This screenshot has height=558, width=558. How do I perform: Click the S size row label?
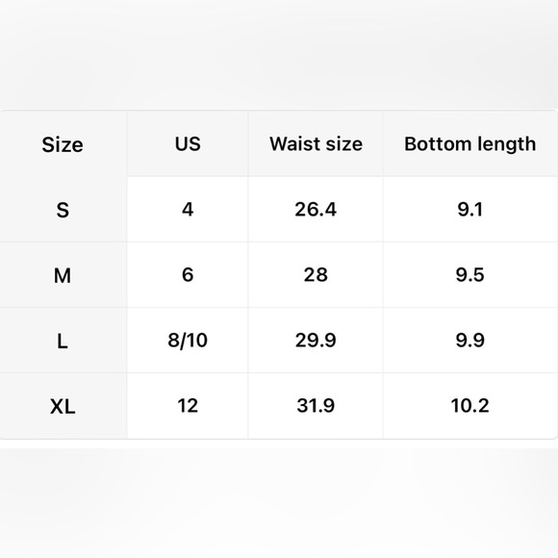coord(63,210)
